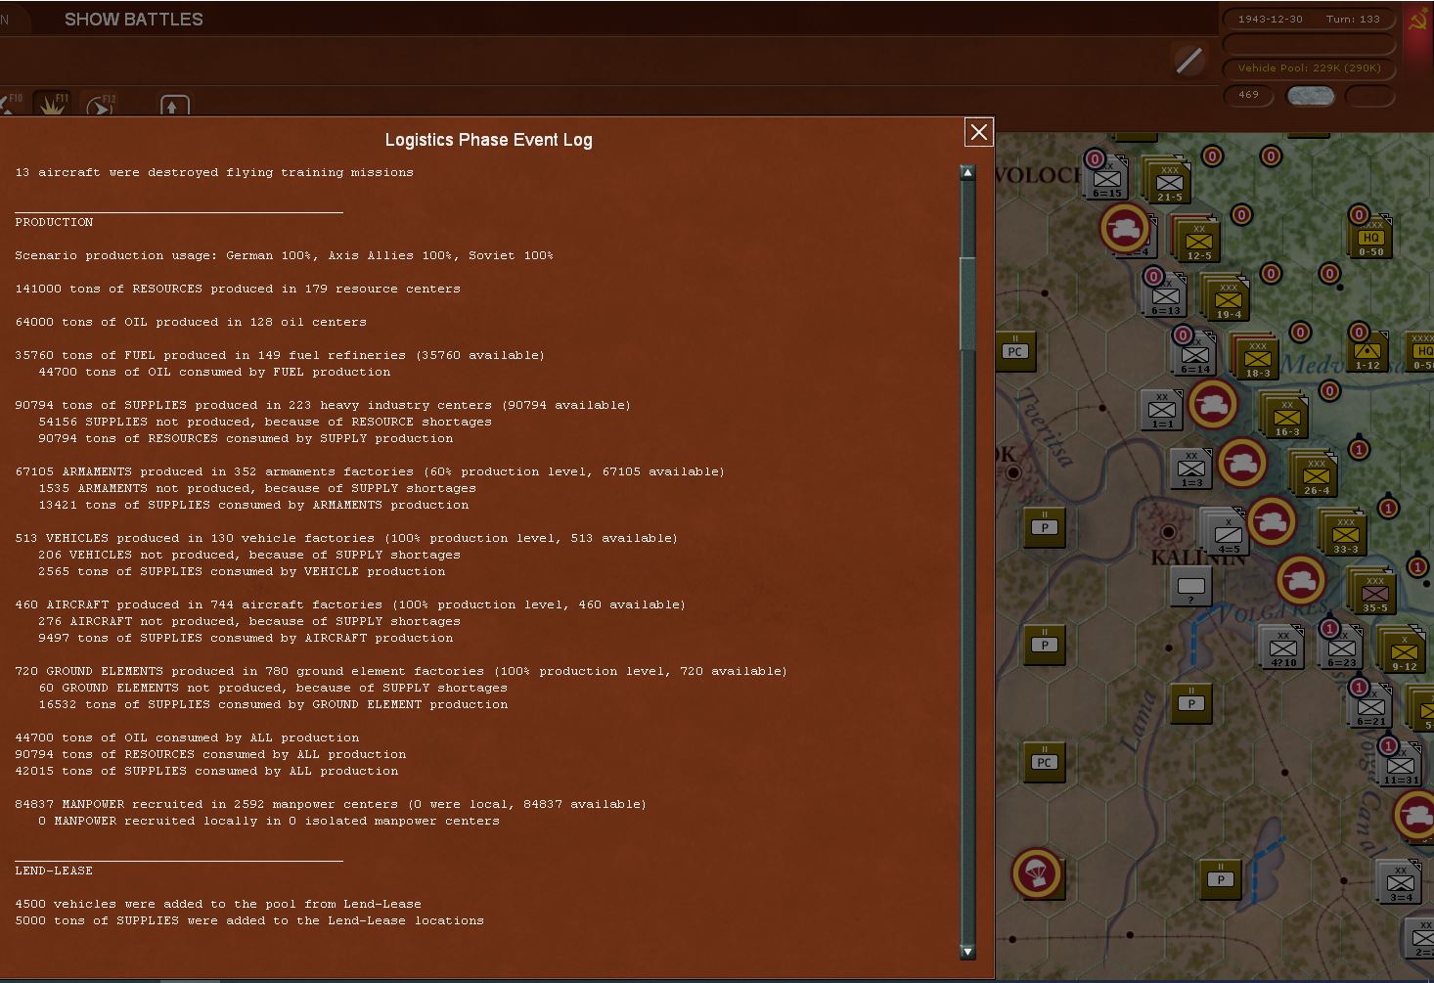The width and height of the screenshot is (1434, 983).
Task: Select the German division labeled 1=3
Action: click(1191, 469)
